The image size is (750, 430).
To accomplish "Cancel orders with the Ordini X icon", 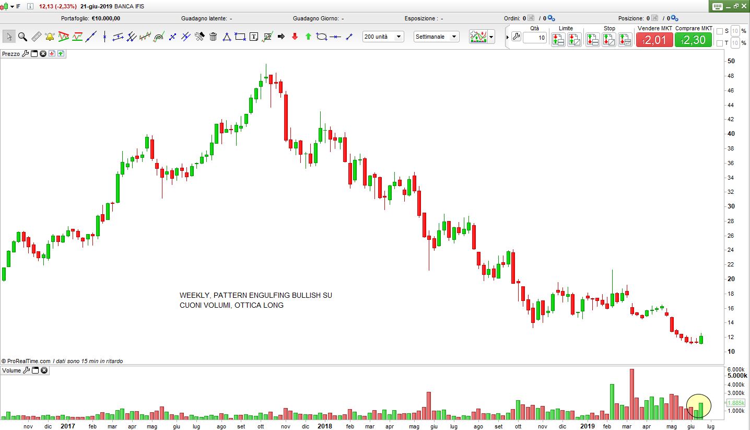I will [x=532, y=18].
